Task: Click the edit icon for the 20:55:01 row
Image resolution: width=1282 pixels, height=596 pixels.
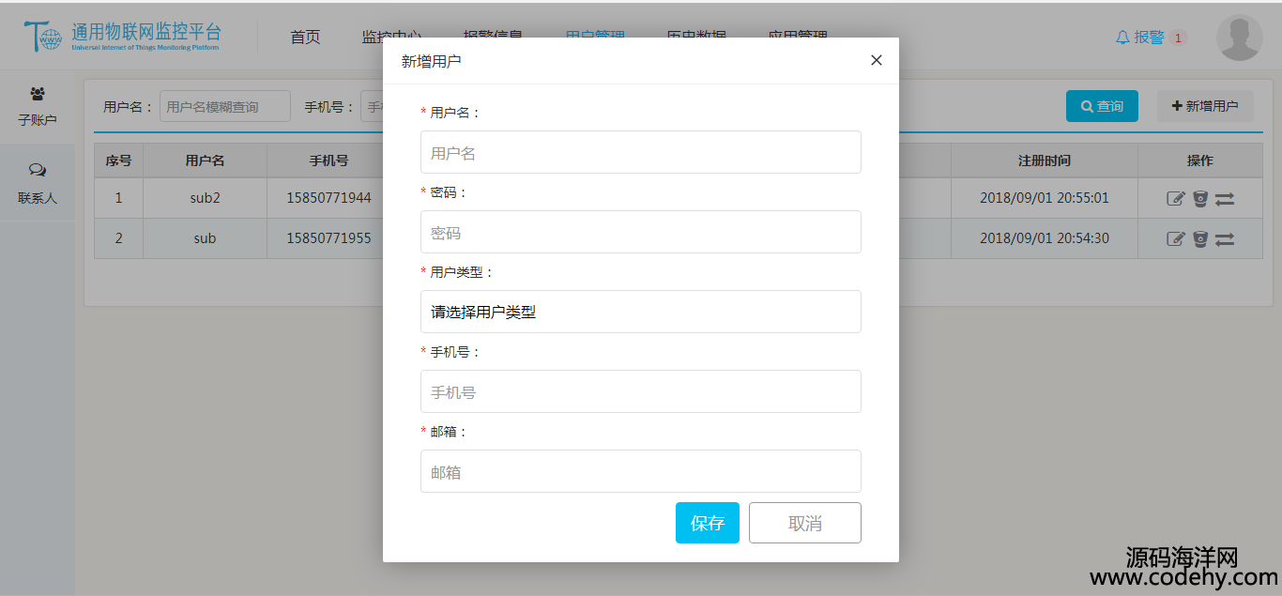Action: (x=1176, y=198)
